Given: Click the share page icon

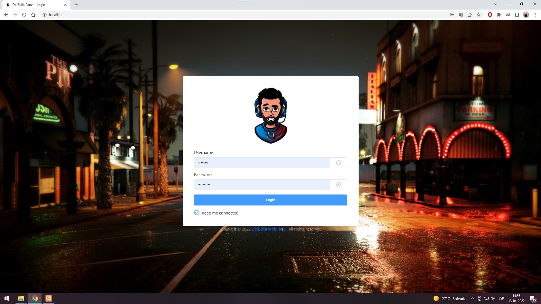Looking at the screenshot, I should [x=470, y=15].
